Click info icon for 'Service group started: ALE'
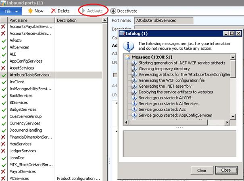 [x=134, y=109]
